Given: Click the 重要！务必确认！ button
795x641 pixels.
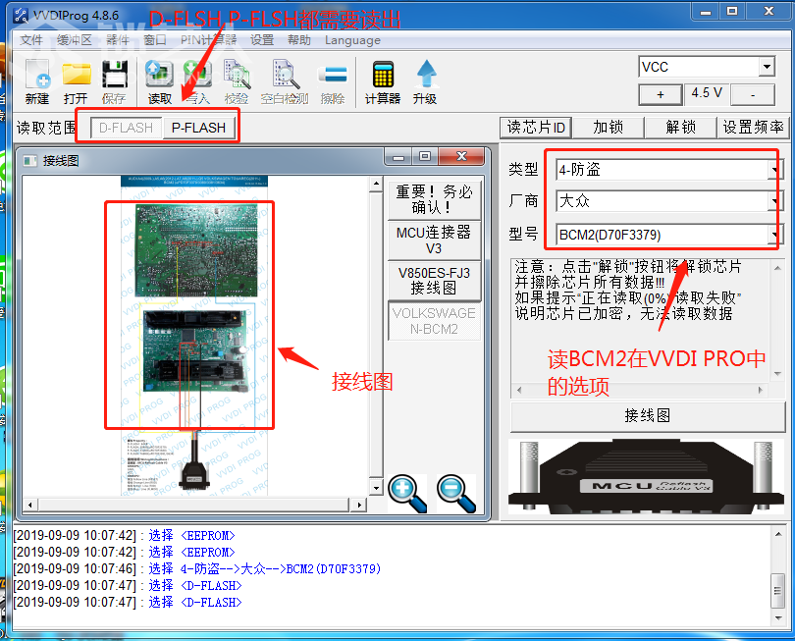Looking at the screenshot, I should (434, 199).
